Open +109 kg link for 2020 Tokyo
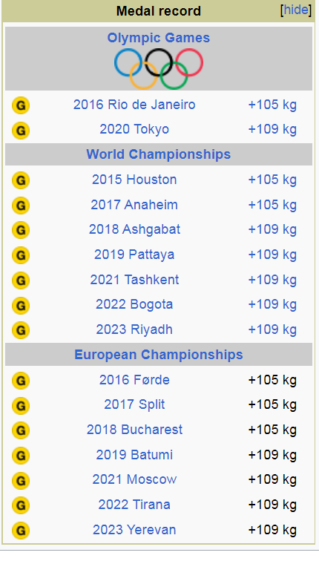This screenshot has width=319, height=561. 272,129
